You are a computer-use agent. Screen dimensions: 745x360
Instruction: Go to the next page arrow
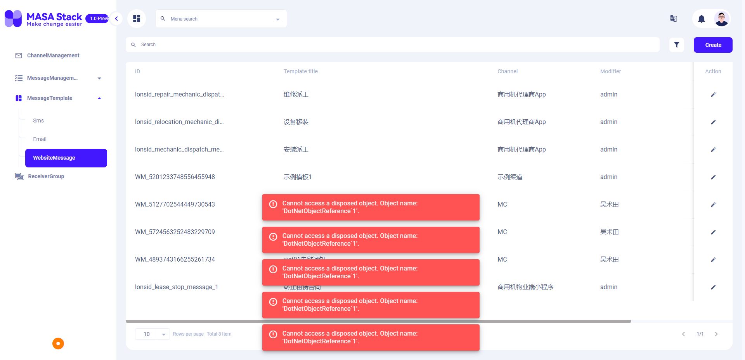[x=716, y=334]
